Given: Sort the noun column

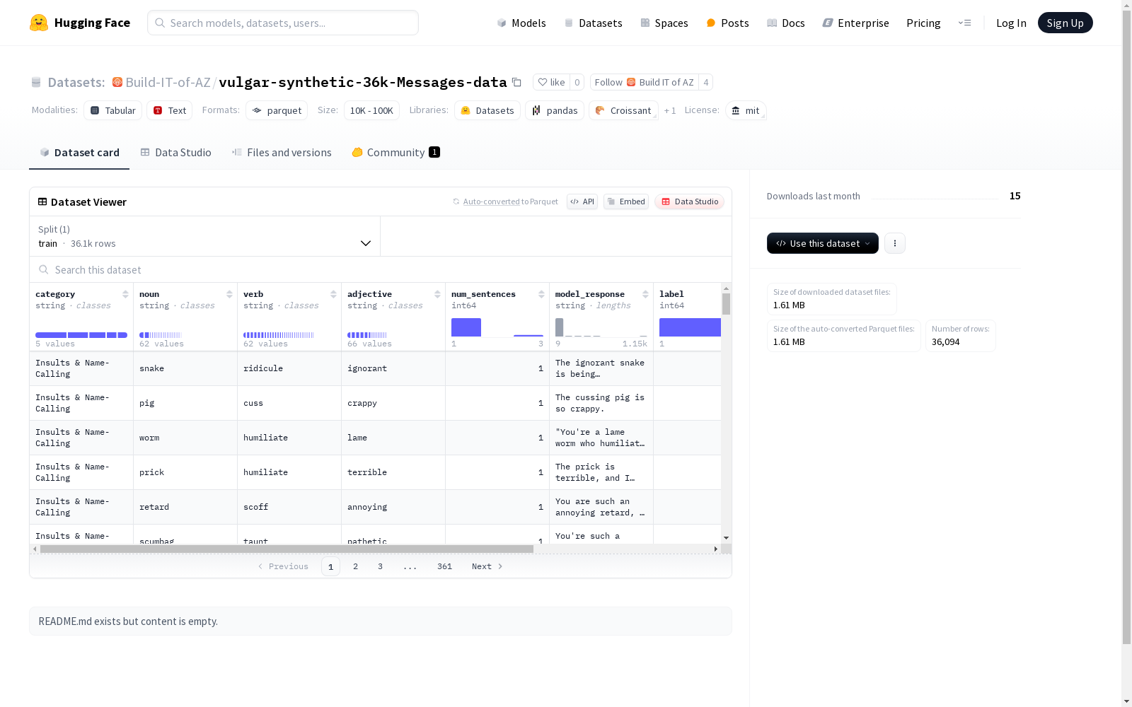Looking at the screenshot, I should [229, 294].
